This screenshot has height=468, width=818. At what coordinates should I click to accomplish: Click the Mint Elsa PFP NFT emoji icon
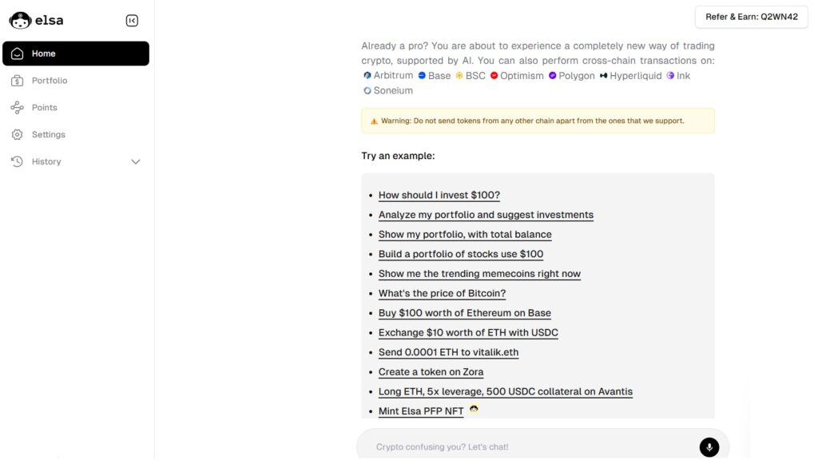475,410
